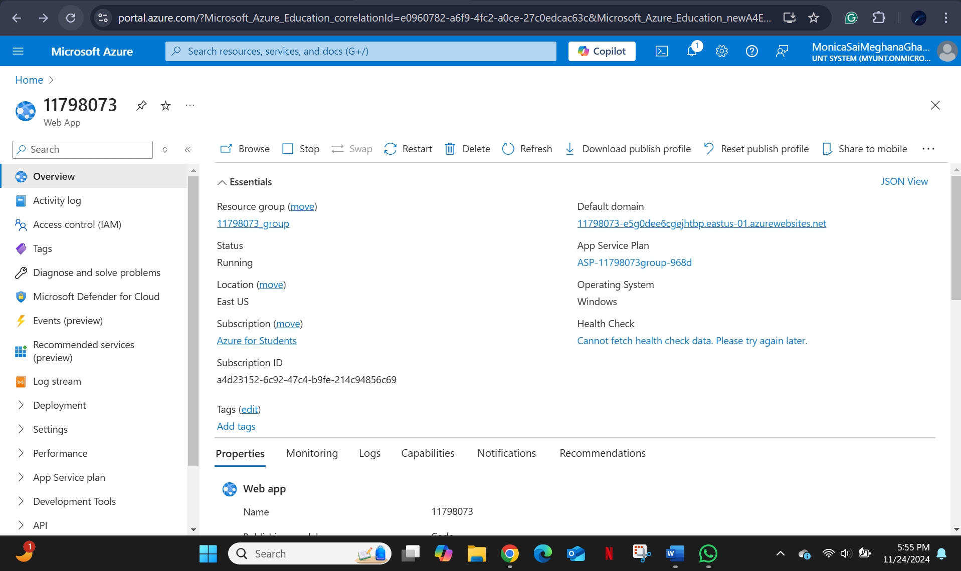Open the 11798073_group resource group link
This screenshot has width=961, height=571.
253,223
